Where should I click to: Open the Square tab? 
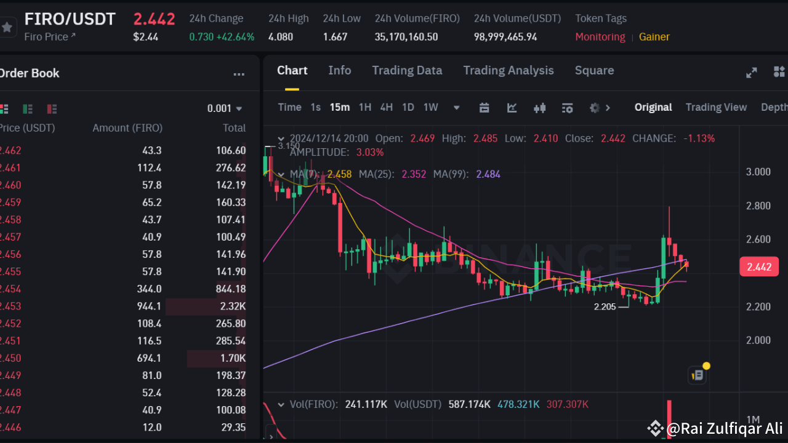(594, 70)
